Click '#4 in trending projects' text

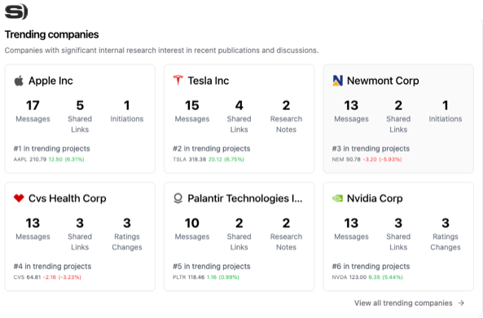point(52,266)
